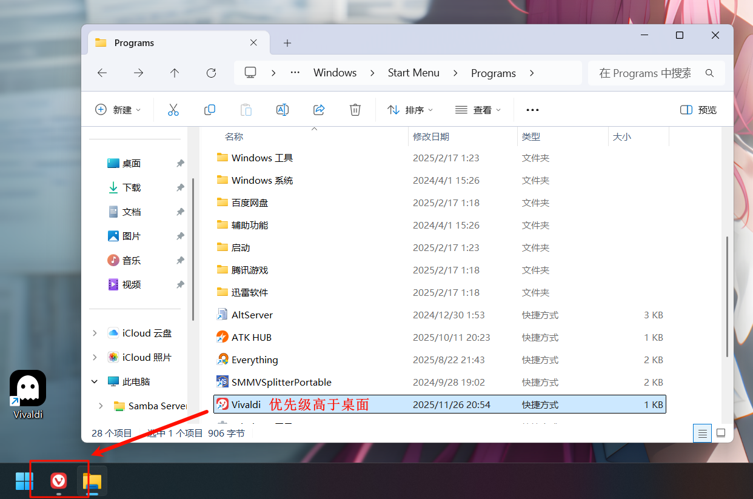753x499 pixels.
Task: Click the Copy icon in toolbar
Action: (210, 110)
